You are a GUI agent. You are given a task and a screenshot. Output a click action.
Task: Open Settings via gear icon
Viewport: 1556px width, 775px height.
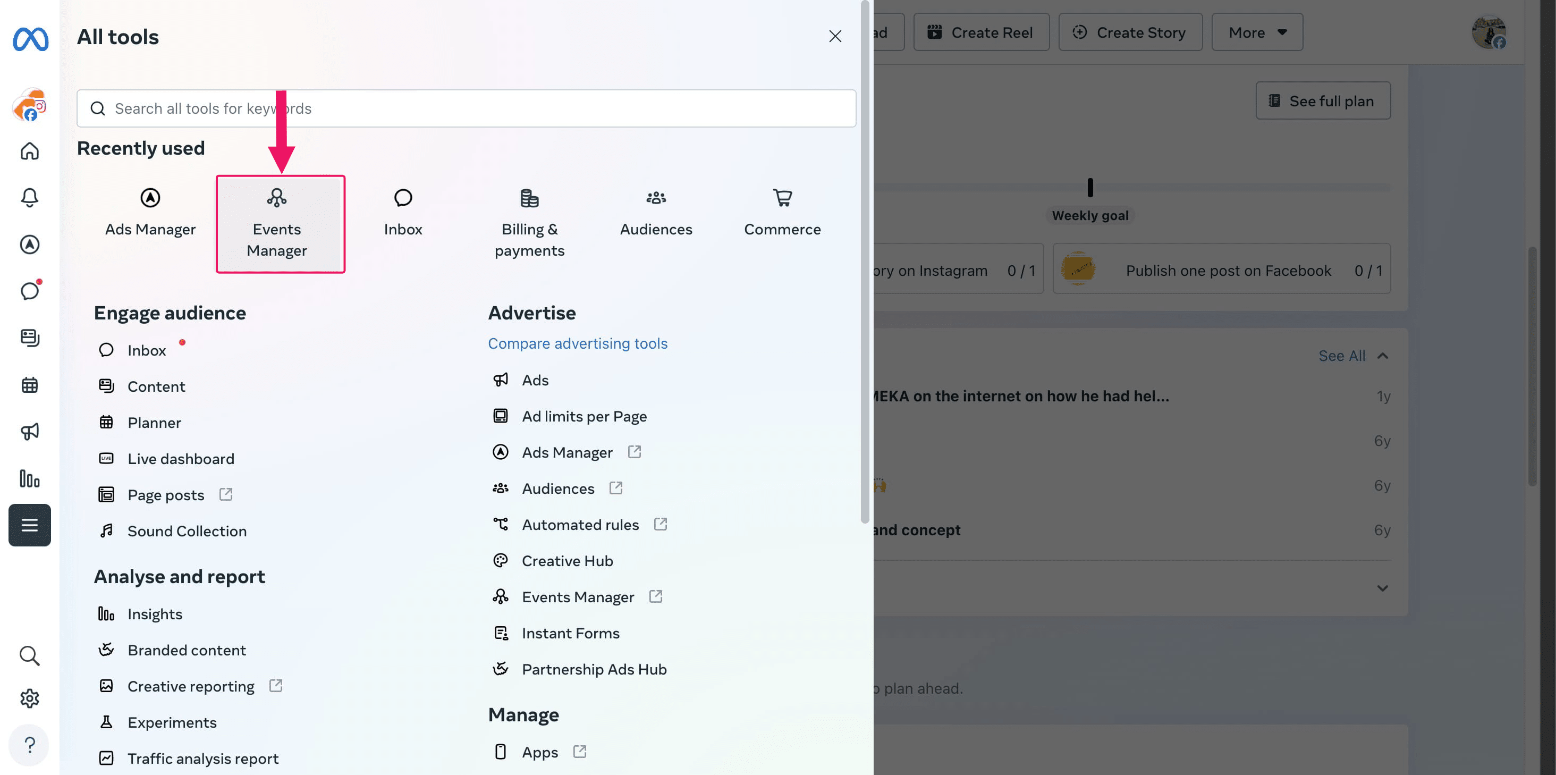tap(30, 698)
